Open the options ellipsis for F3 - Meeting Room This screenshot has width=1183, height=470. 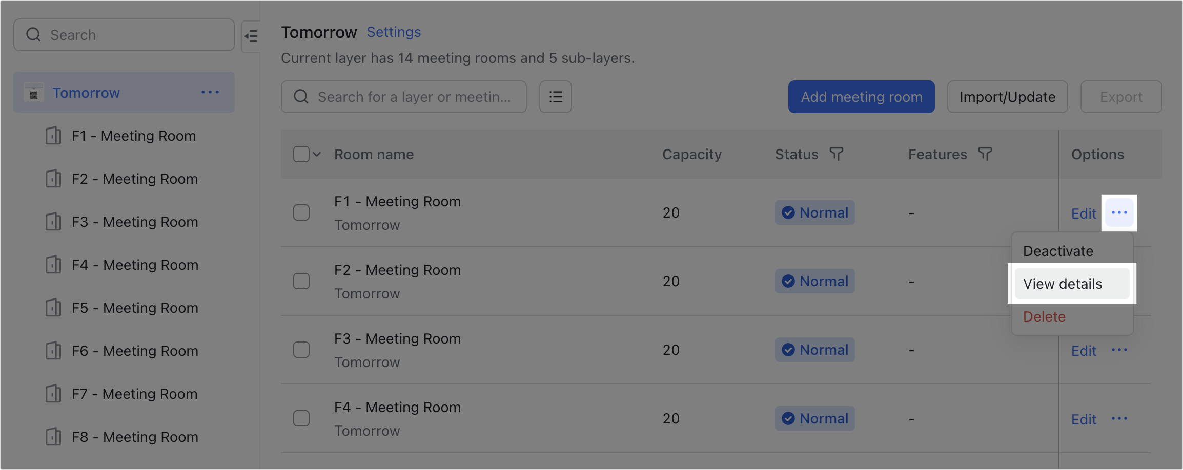[x=1119, y=350]
